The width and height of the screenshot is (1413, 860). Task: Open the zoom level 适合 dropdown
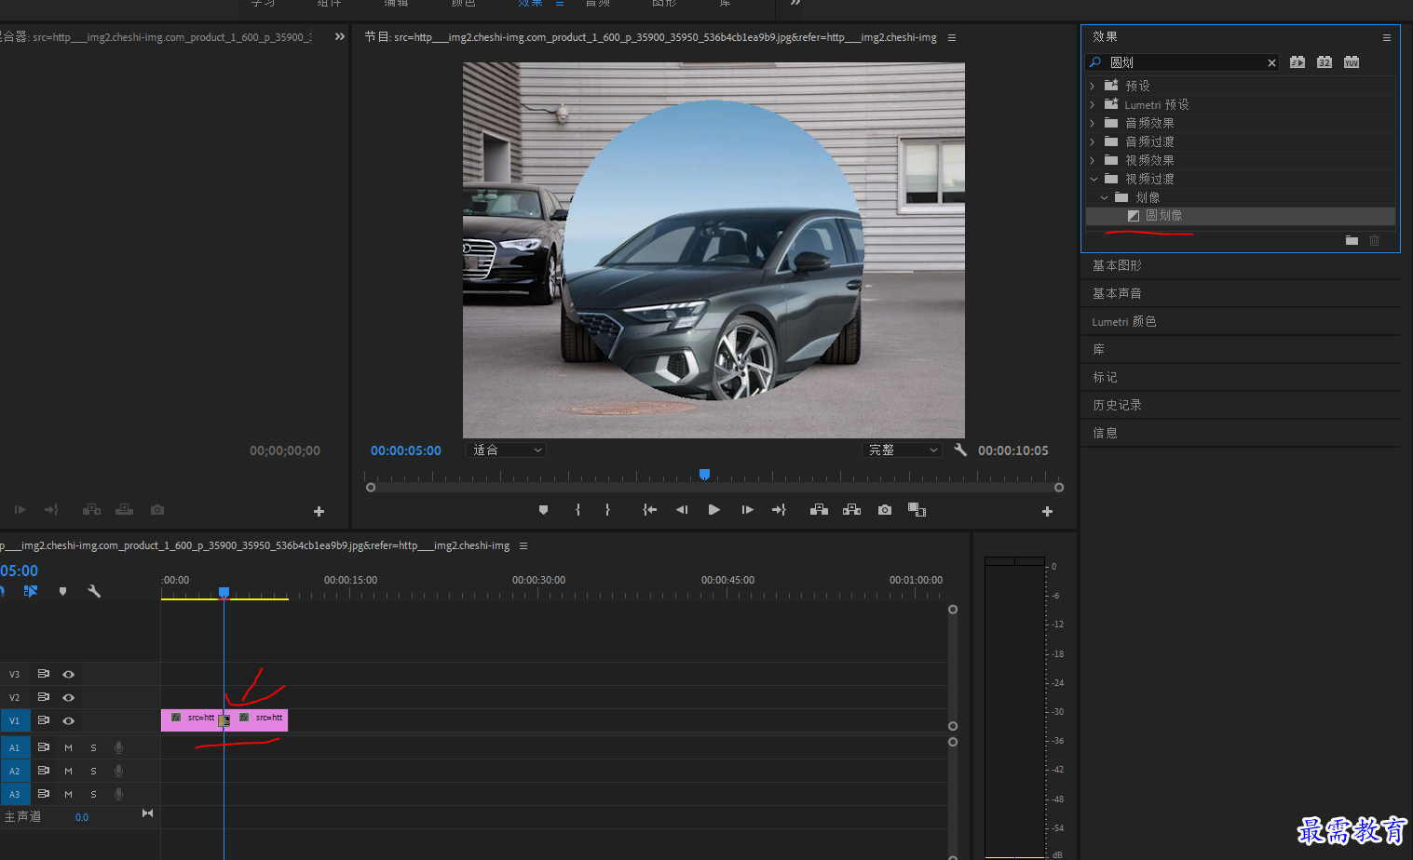(x=506, y=450)
